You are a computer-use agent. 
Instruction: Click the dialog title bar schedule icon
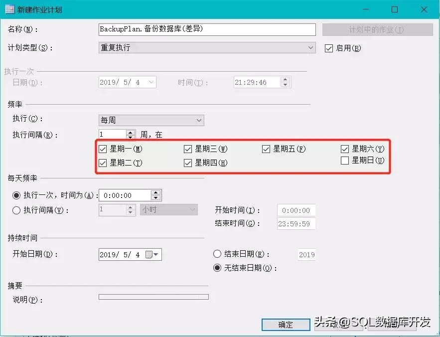8,9
